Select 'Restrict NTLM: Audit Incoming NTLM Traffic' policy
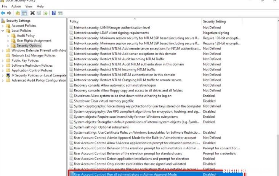Viewport: 279px width, 176px height. (x=119, y=59)
